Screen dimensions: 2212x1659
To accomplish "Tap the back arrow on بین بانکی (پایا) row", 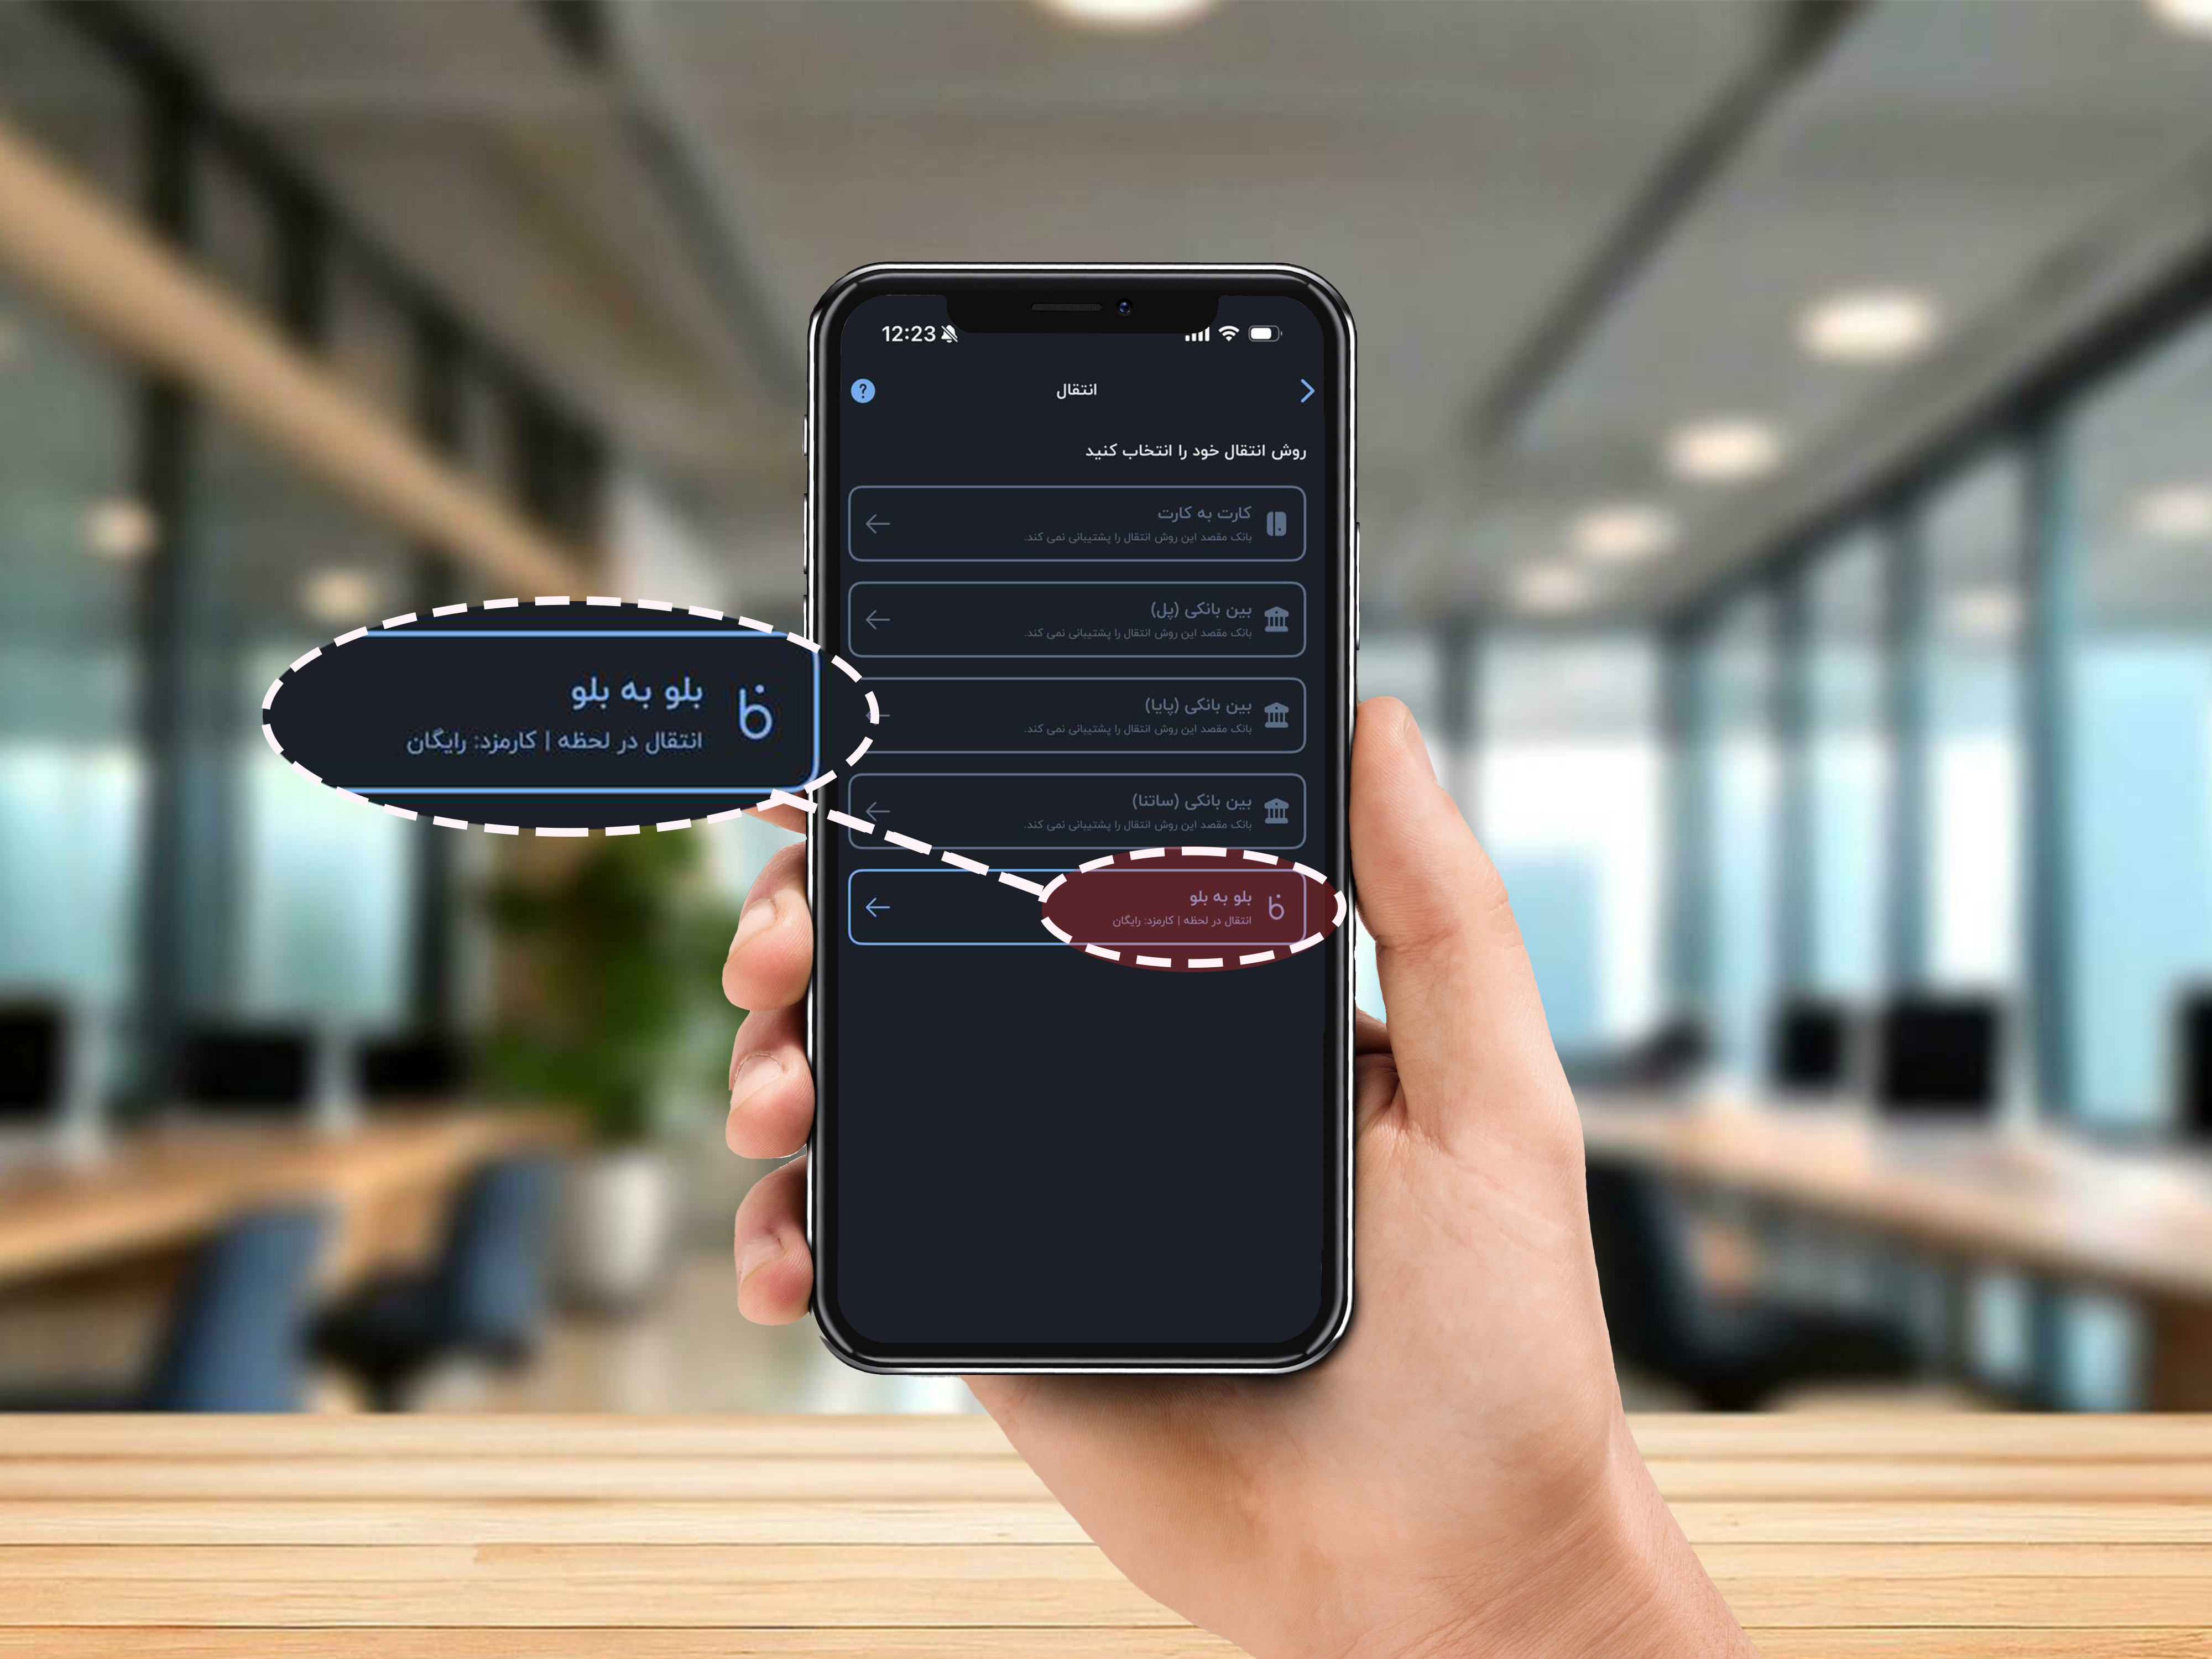I will (x=876, y=716).
